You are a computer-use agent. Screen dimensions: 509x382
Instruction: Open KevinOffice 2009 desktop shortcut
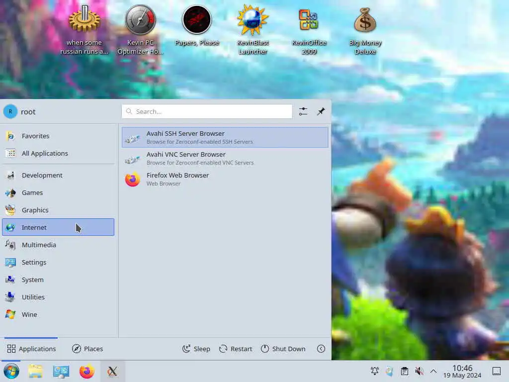(x=309, y=29)
